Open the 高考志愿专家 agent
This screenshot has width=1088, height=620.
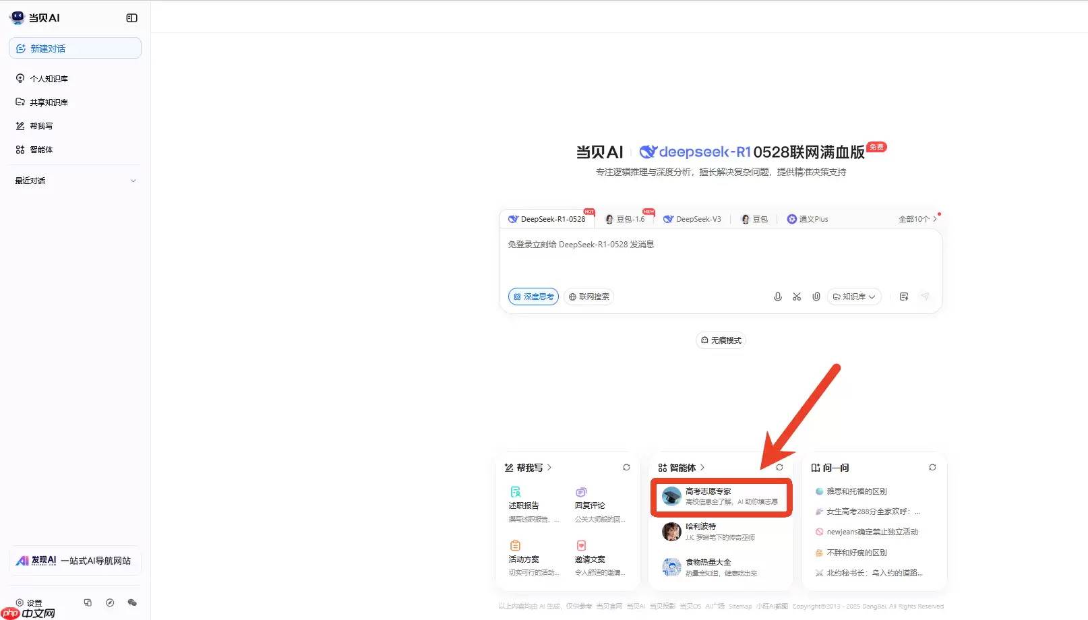click(721, 497)
